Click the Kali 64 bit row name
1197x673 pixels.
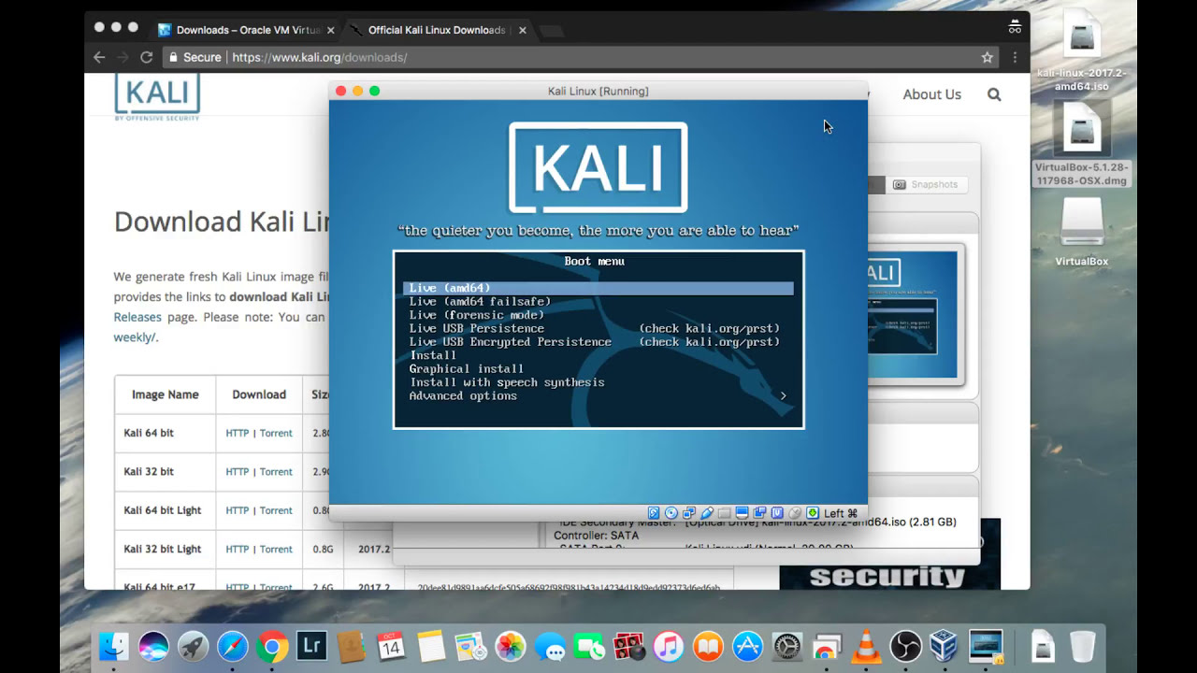tap(149, 433)
